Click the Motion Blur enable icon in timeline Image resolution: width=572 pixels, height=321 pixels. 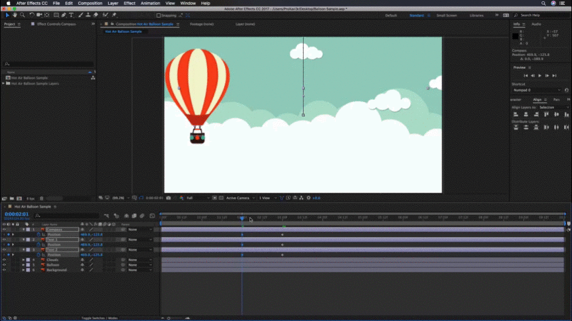pyautogui.click(x=142, y=216)
